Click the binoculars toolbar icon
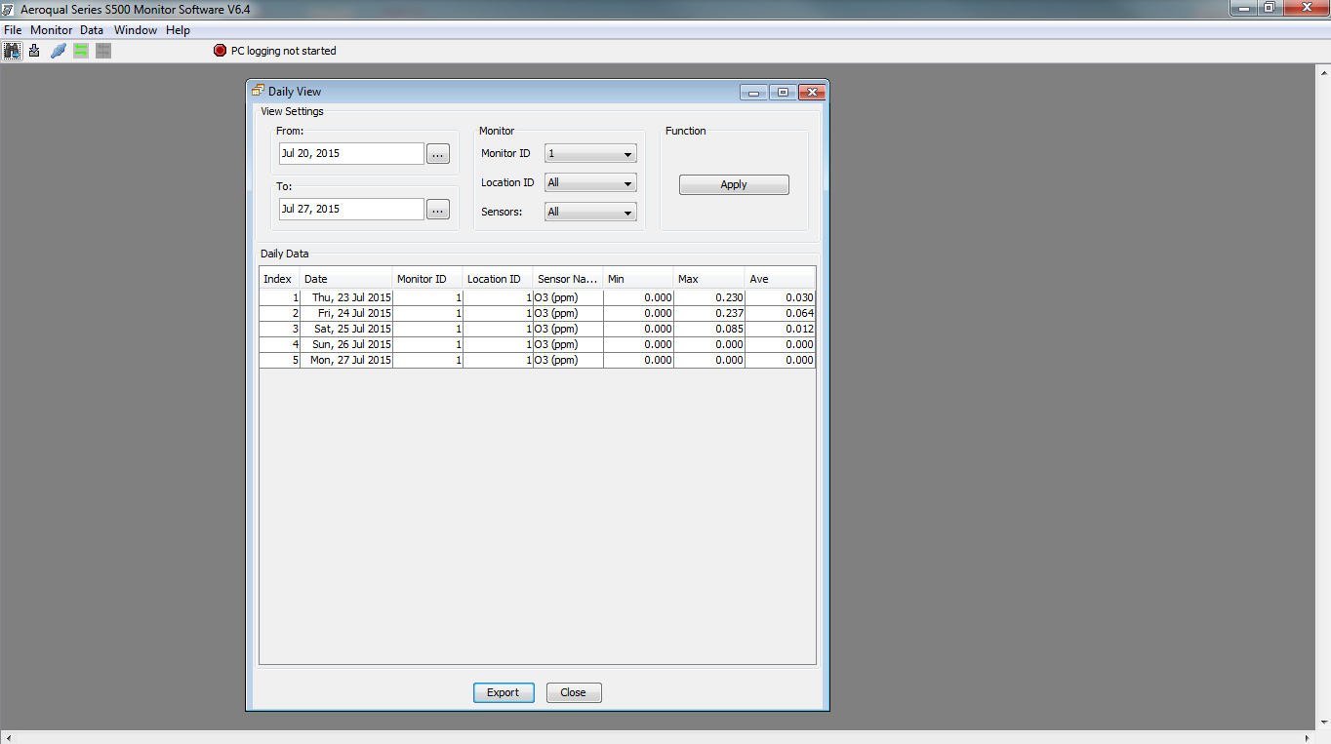The width and height of the screenshot is (1331, 744). coord(12,51)
